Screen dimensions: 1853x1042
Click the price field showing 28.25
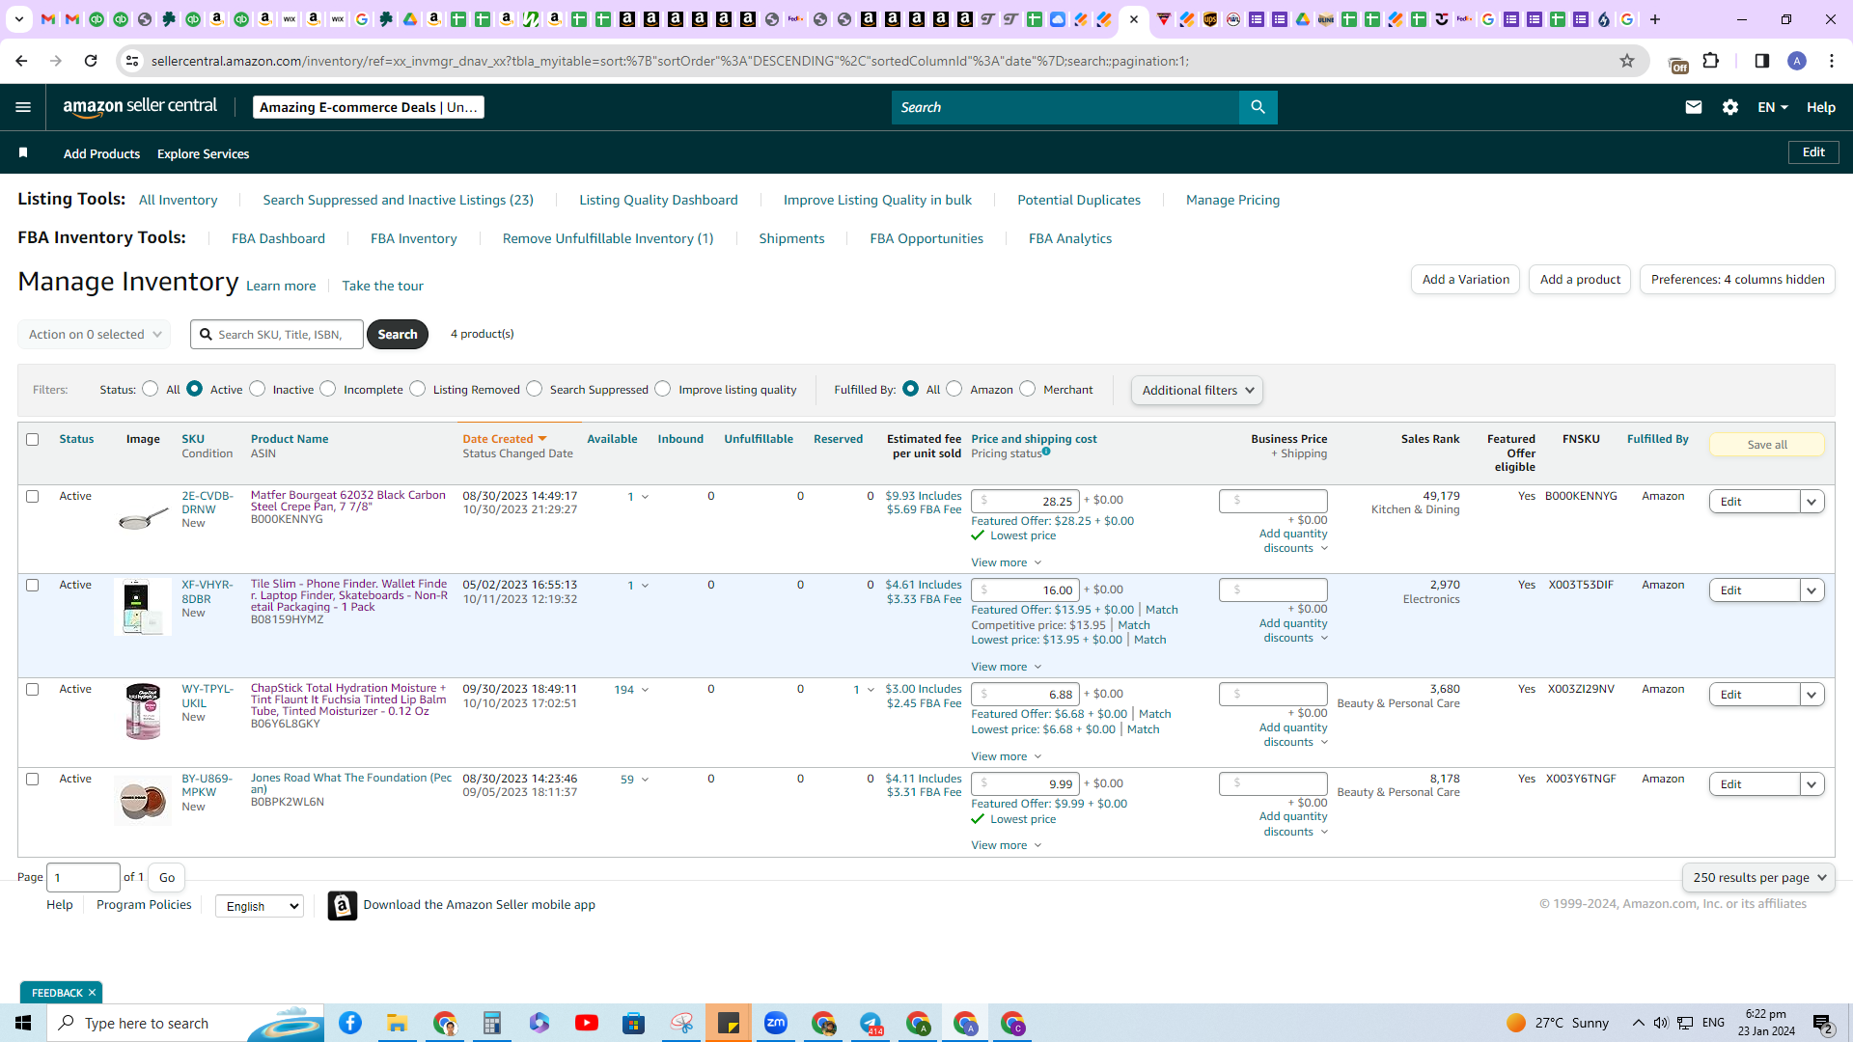click(x=1025, y=501)
